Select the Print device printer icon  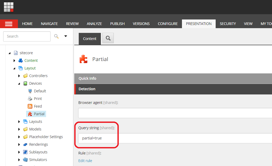tap(30, 99)
